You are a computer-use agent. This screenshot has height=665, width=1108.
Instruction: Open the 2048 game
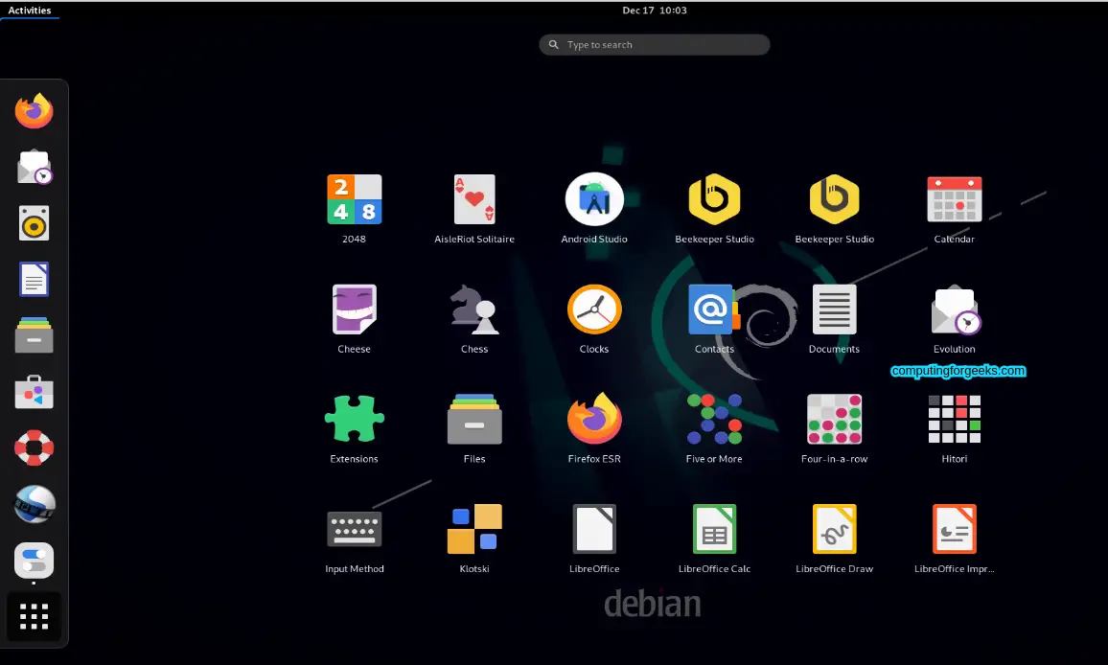pos(355,200)
